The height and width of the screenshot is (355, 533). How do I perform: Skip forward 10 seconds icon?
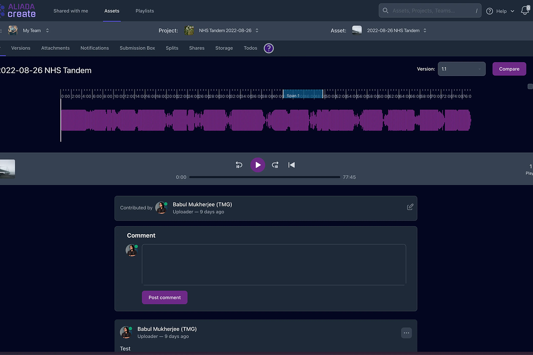pos(275,165)
